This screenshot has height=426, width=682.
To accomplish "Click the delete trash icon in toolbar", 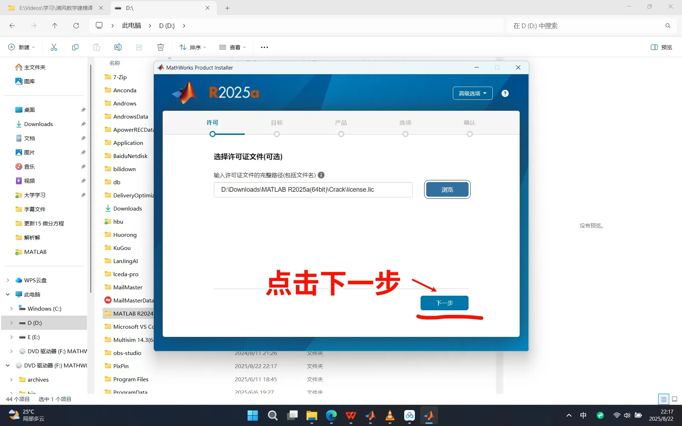I will coord(161,47).
